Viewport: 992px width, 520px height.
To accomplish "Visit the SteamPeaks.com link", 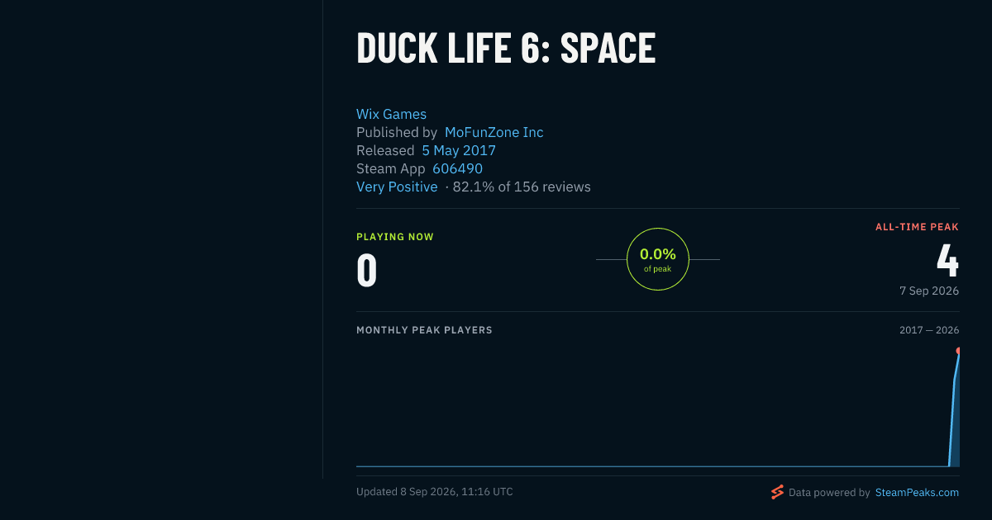I will 917,492.
